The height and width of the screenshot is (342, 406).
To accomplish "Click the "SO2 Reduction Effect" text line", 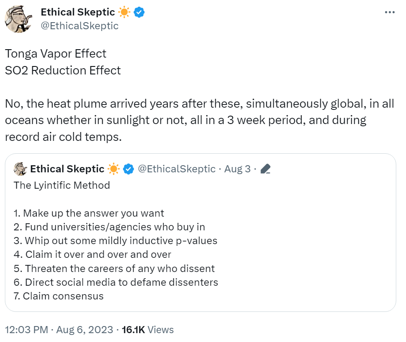I will coord(63,70).
